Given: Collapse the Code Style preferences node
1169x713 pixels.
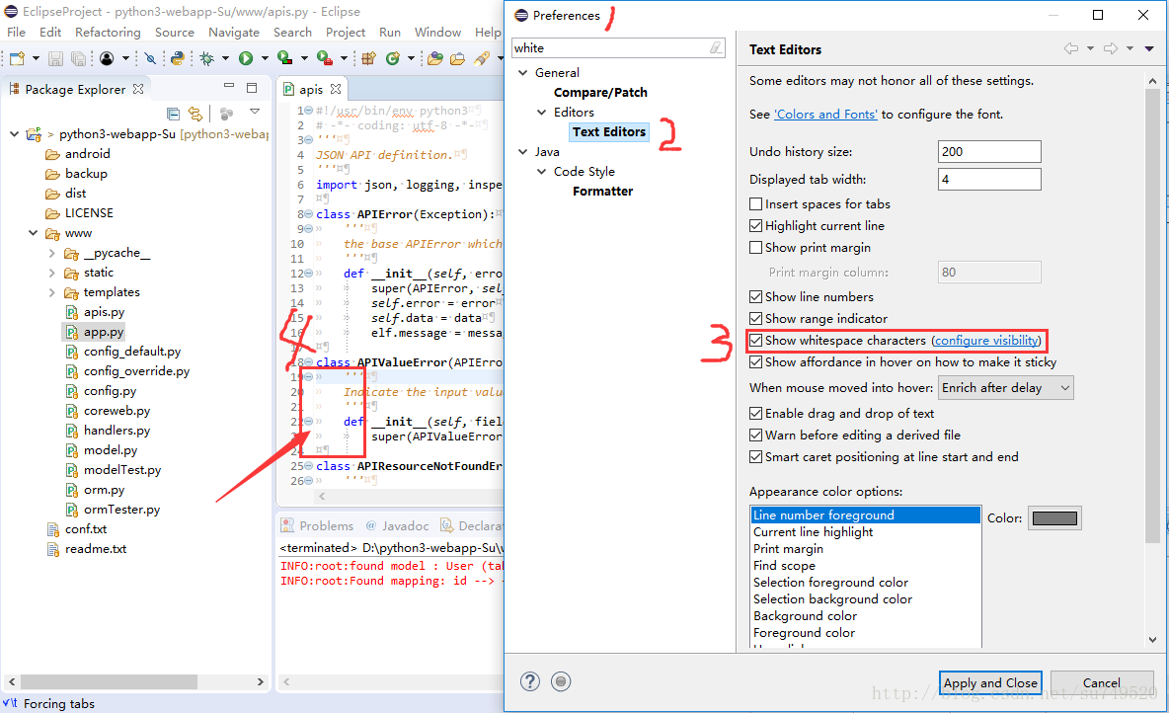Looking at the screenshot, I should click(x=541, y=171).
